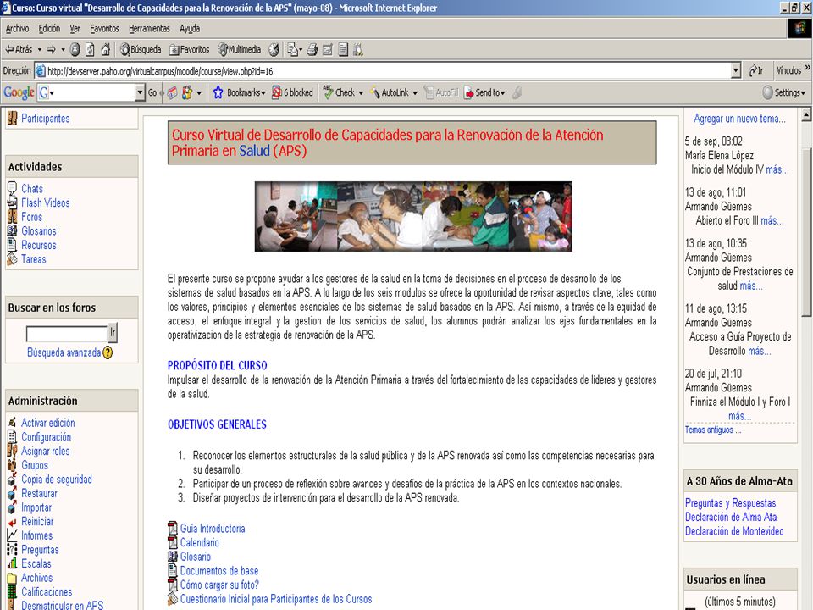Click the Glosarios activity icon
This screenshot has width=813, height=610.
tap(12, 230)
